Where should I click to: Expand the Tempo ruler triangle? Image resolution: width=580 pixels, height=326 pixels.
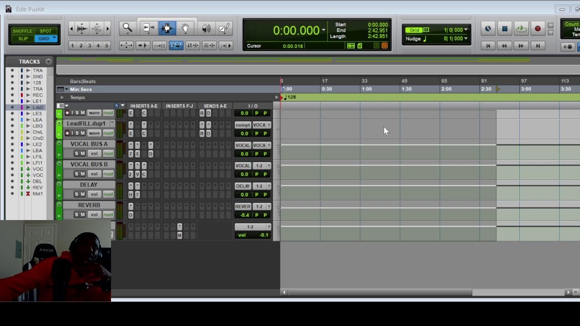point(62,97)
